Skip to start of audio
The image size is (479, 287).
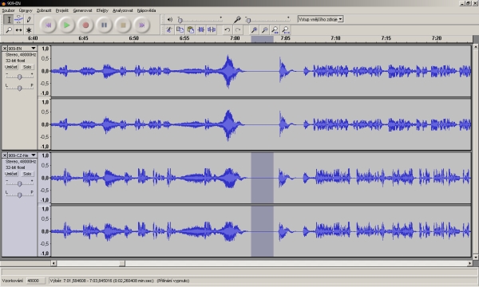pos(48,25)
